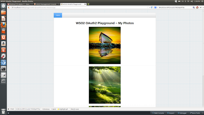This screenshot has height=115, width=204.
Task: Close the find bar with its X
Action: point(8,109)
